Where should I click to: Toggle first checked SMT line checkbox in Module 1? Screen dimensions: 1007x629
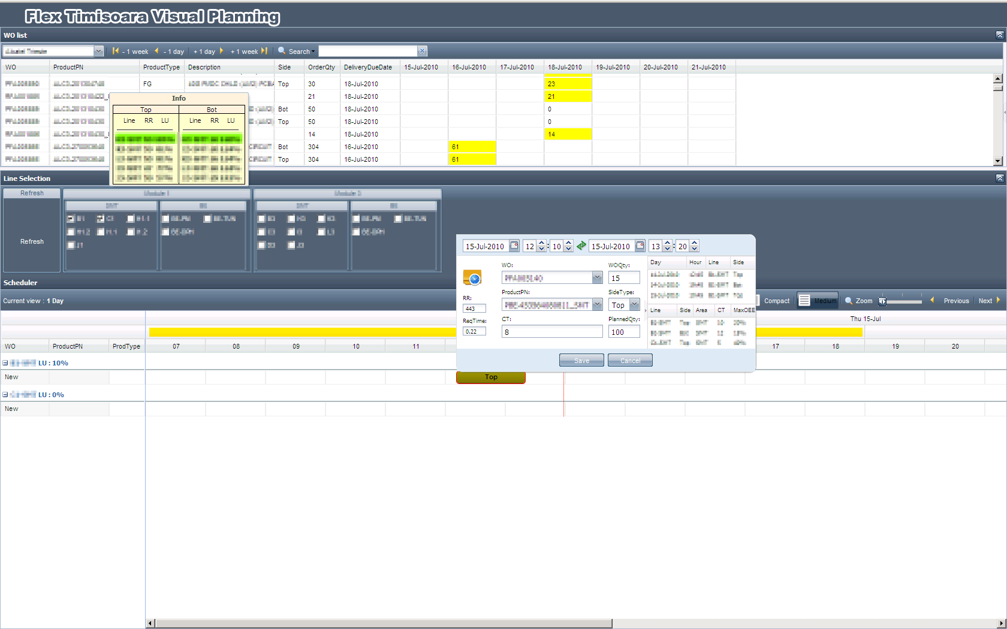71,219
